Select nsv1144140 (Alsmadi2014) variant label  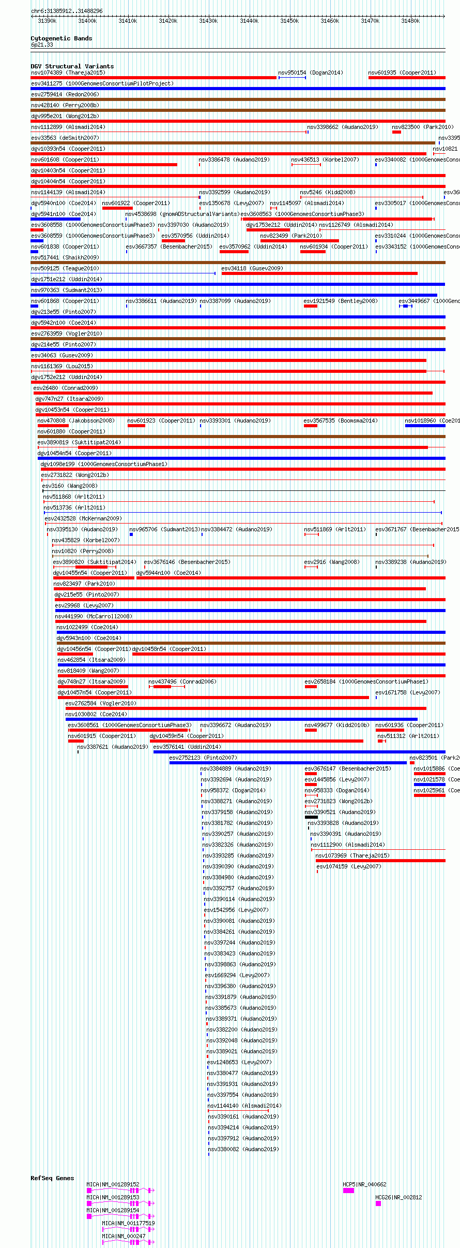pyautogui.click(x=244, y=1106)
